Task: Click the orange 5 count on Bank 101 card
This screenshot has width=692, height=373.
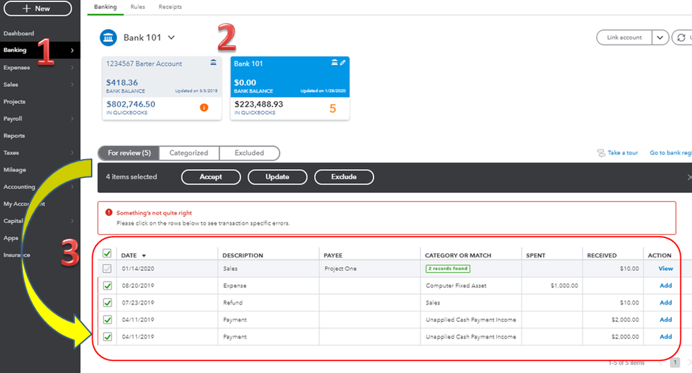Action: [x=332, y=109]
